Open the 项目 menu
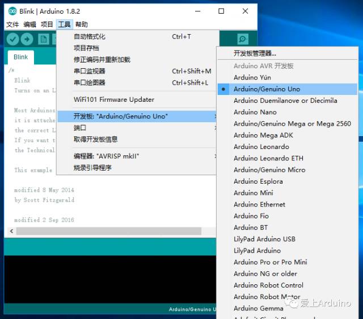The height and width of the screenshot is (319, 363). point(47,24)
